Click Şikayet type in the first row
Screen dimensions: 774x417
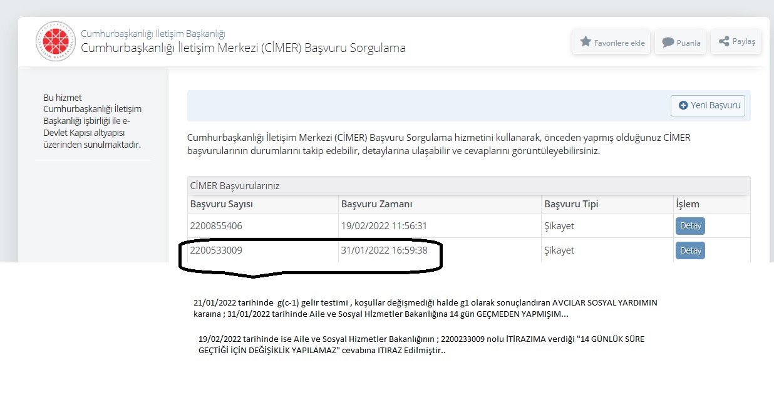(559, 226)
